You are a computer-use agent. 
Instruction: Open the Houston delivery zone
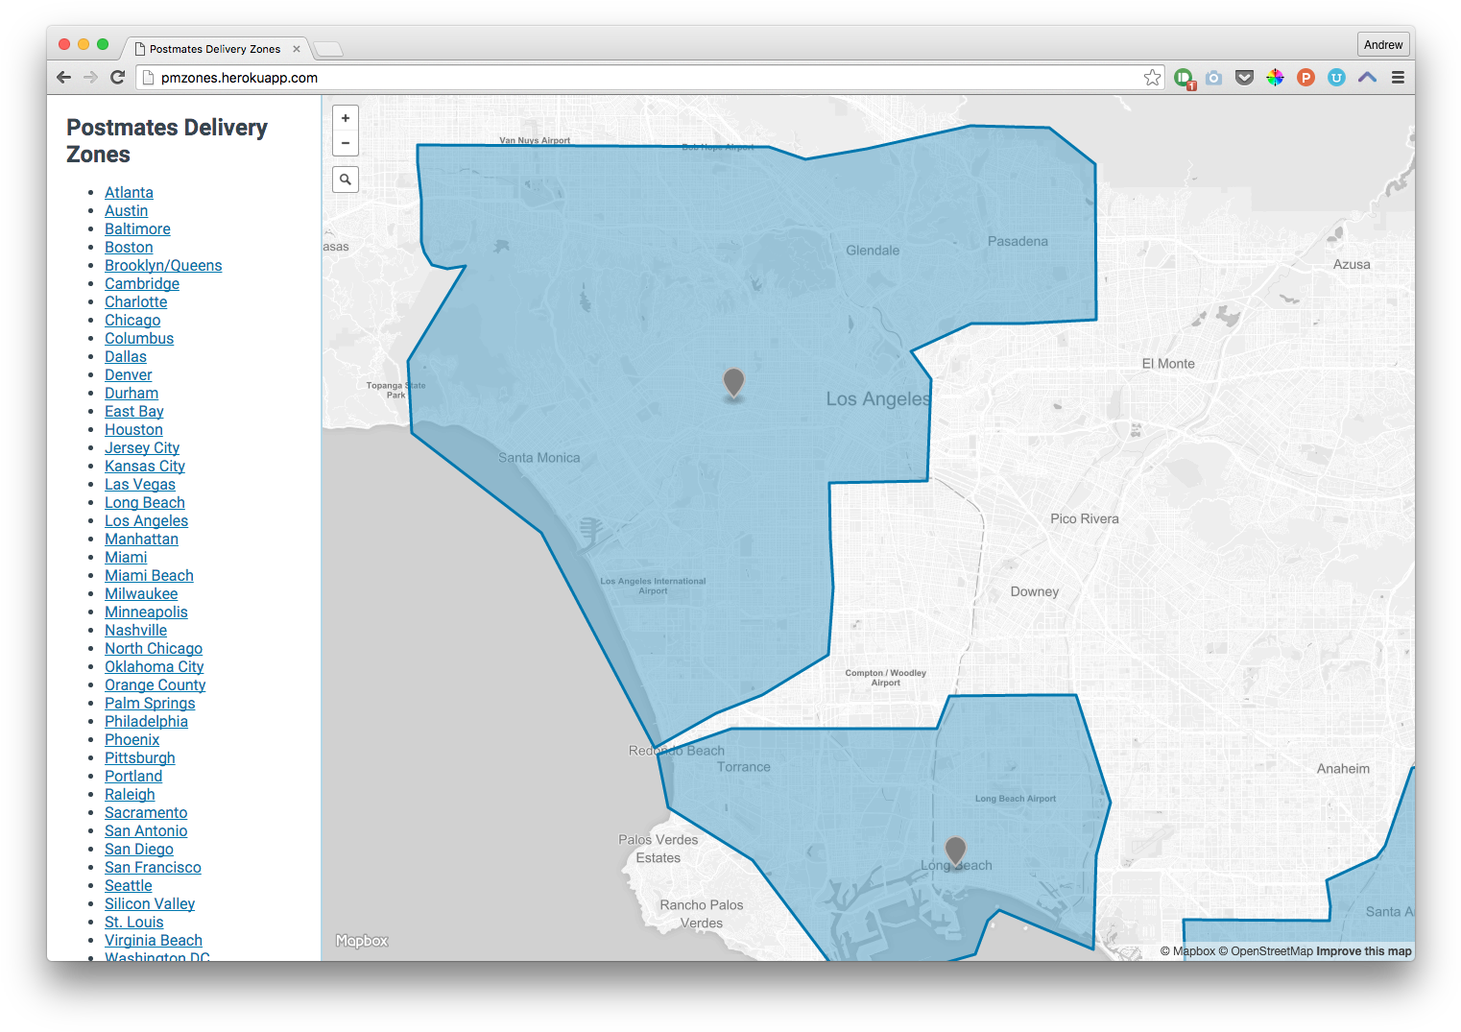click(x=133, y=430)
